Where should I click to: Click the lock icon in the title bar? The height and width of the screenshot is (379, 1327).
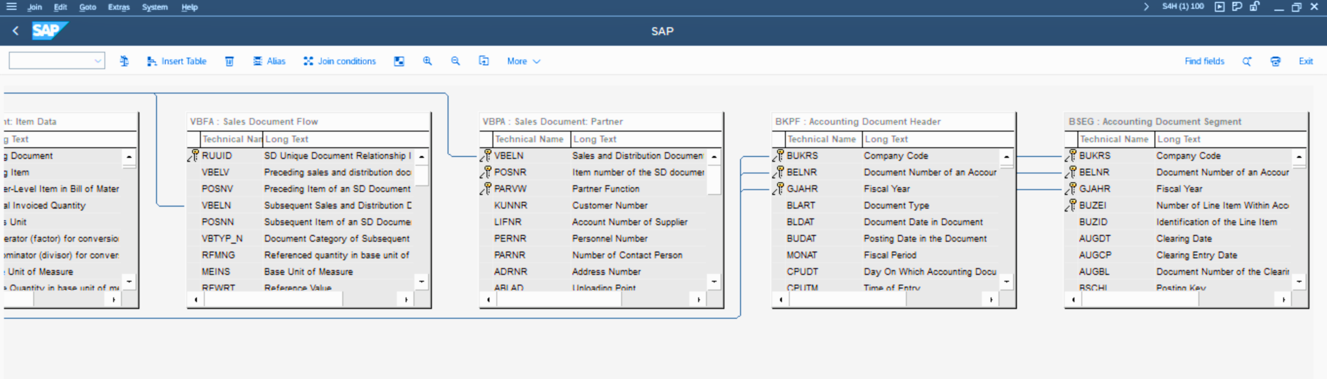[1254, 7]
